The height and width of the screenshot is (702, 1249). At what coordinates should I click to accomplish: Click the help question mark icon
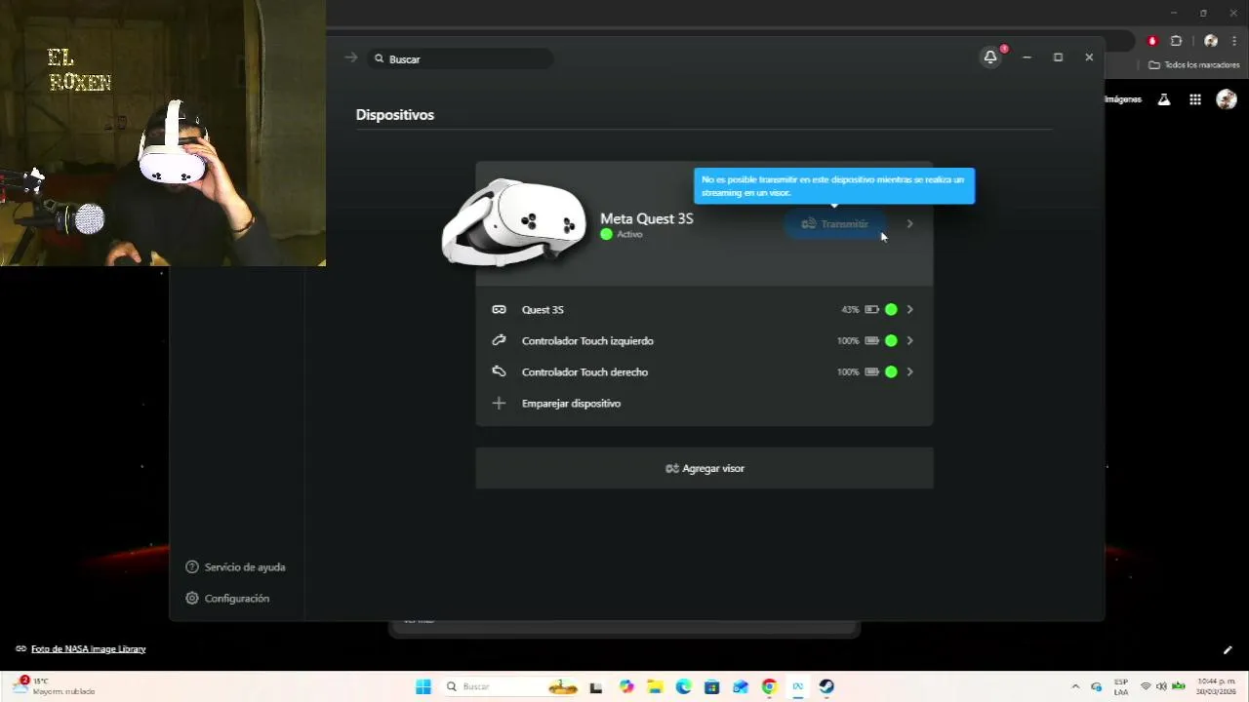(191, 566)
